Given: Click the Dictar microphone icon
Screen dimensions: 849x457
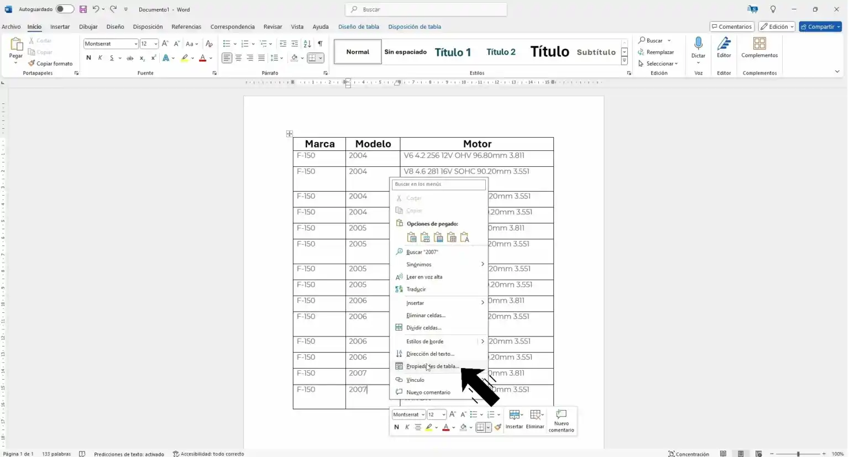Looking at the screenshot, I should coord(699,44).
